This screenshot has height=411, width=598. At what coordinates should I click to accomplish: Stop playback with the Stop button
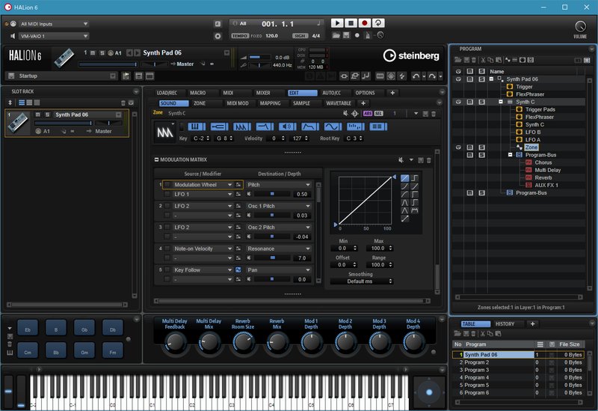[x=351, y=23]
